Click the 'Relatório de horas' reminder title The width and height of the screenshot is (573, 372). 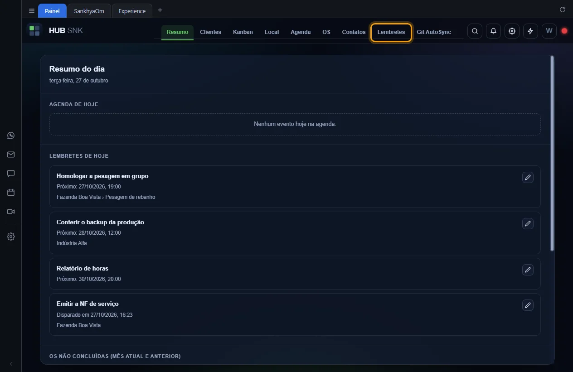[83, 268]
